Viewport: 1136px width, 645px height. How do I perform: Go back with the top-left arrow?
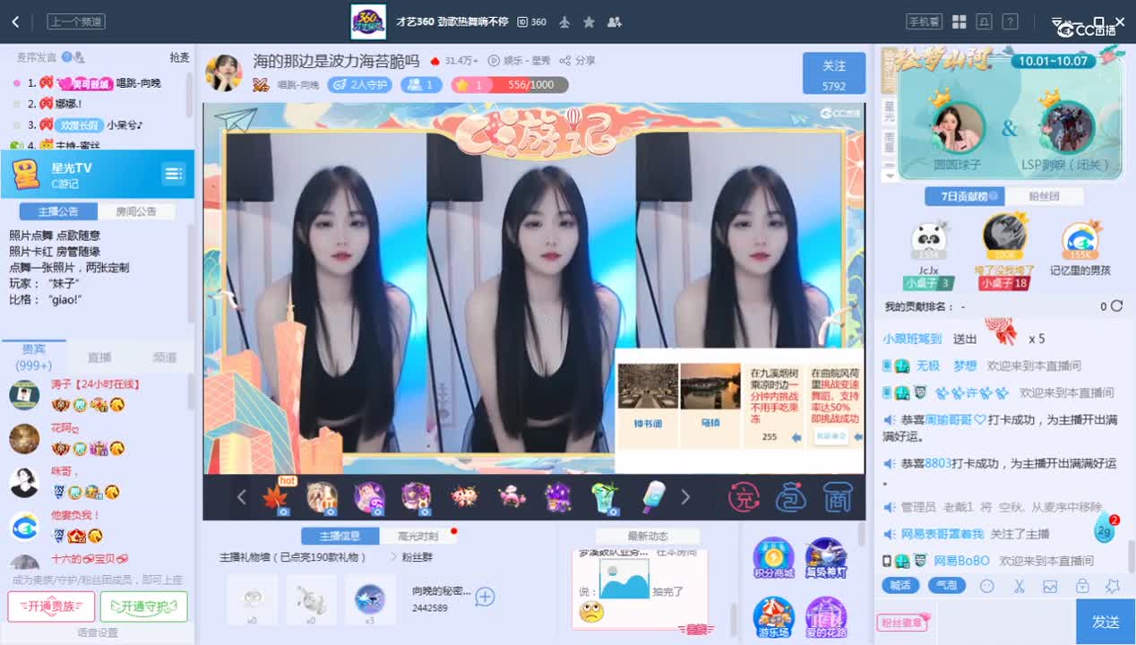point(15,21)
